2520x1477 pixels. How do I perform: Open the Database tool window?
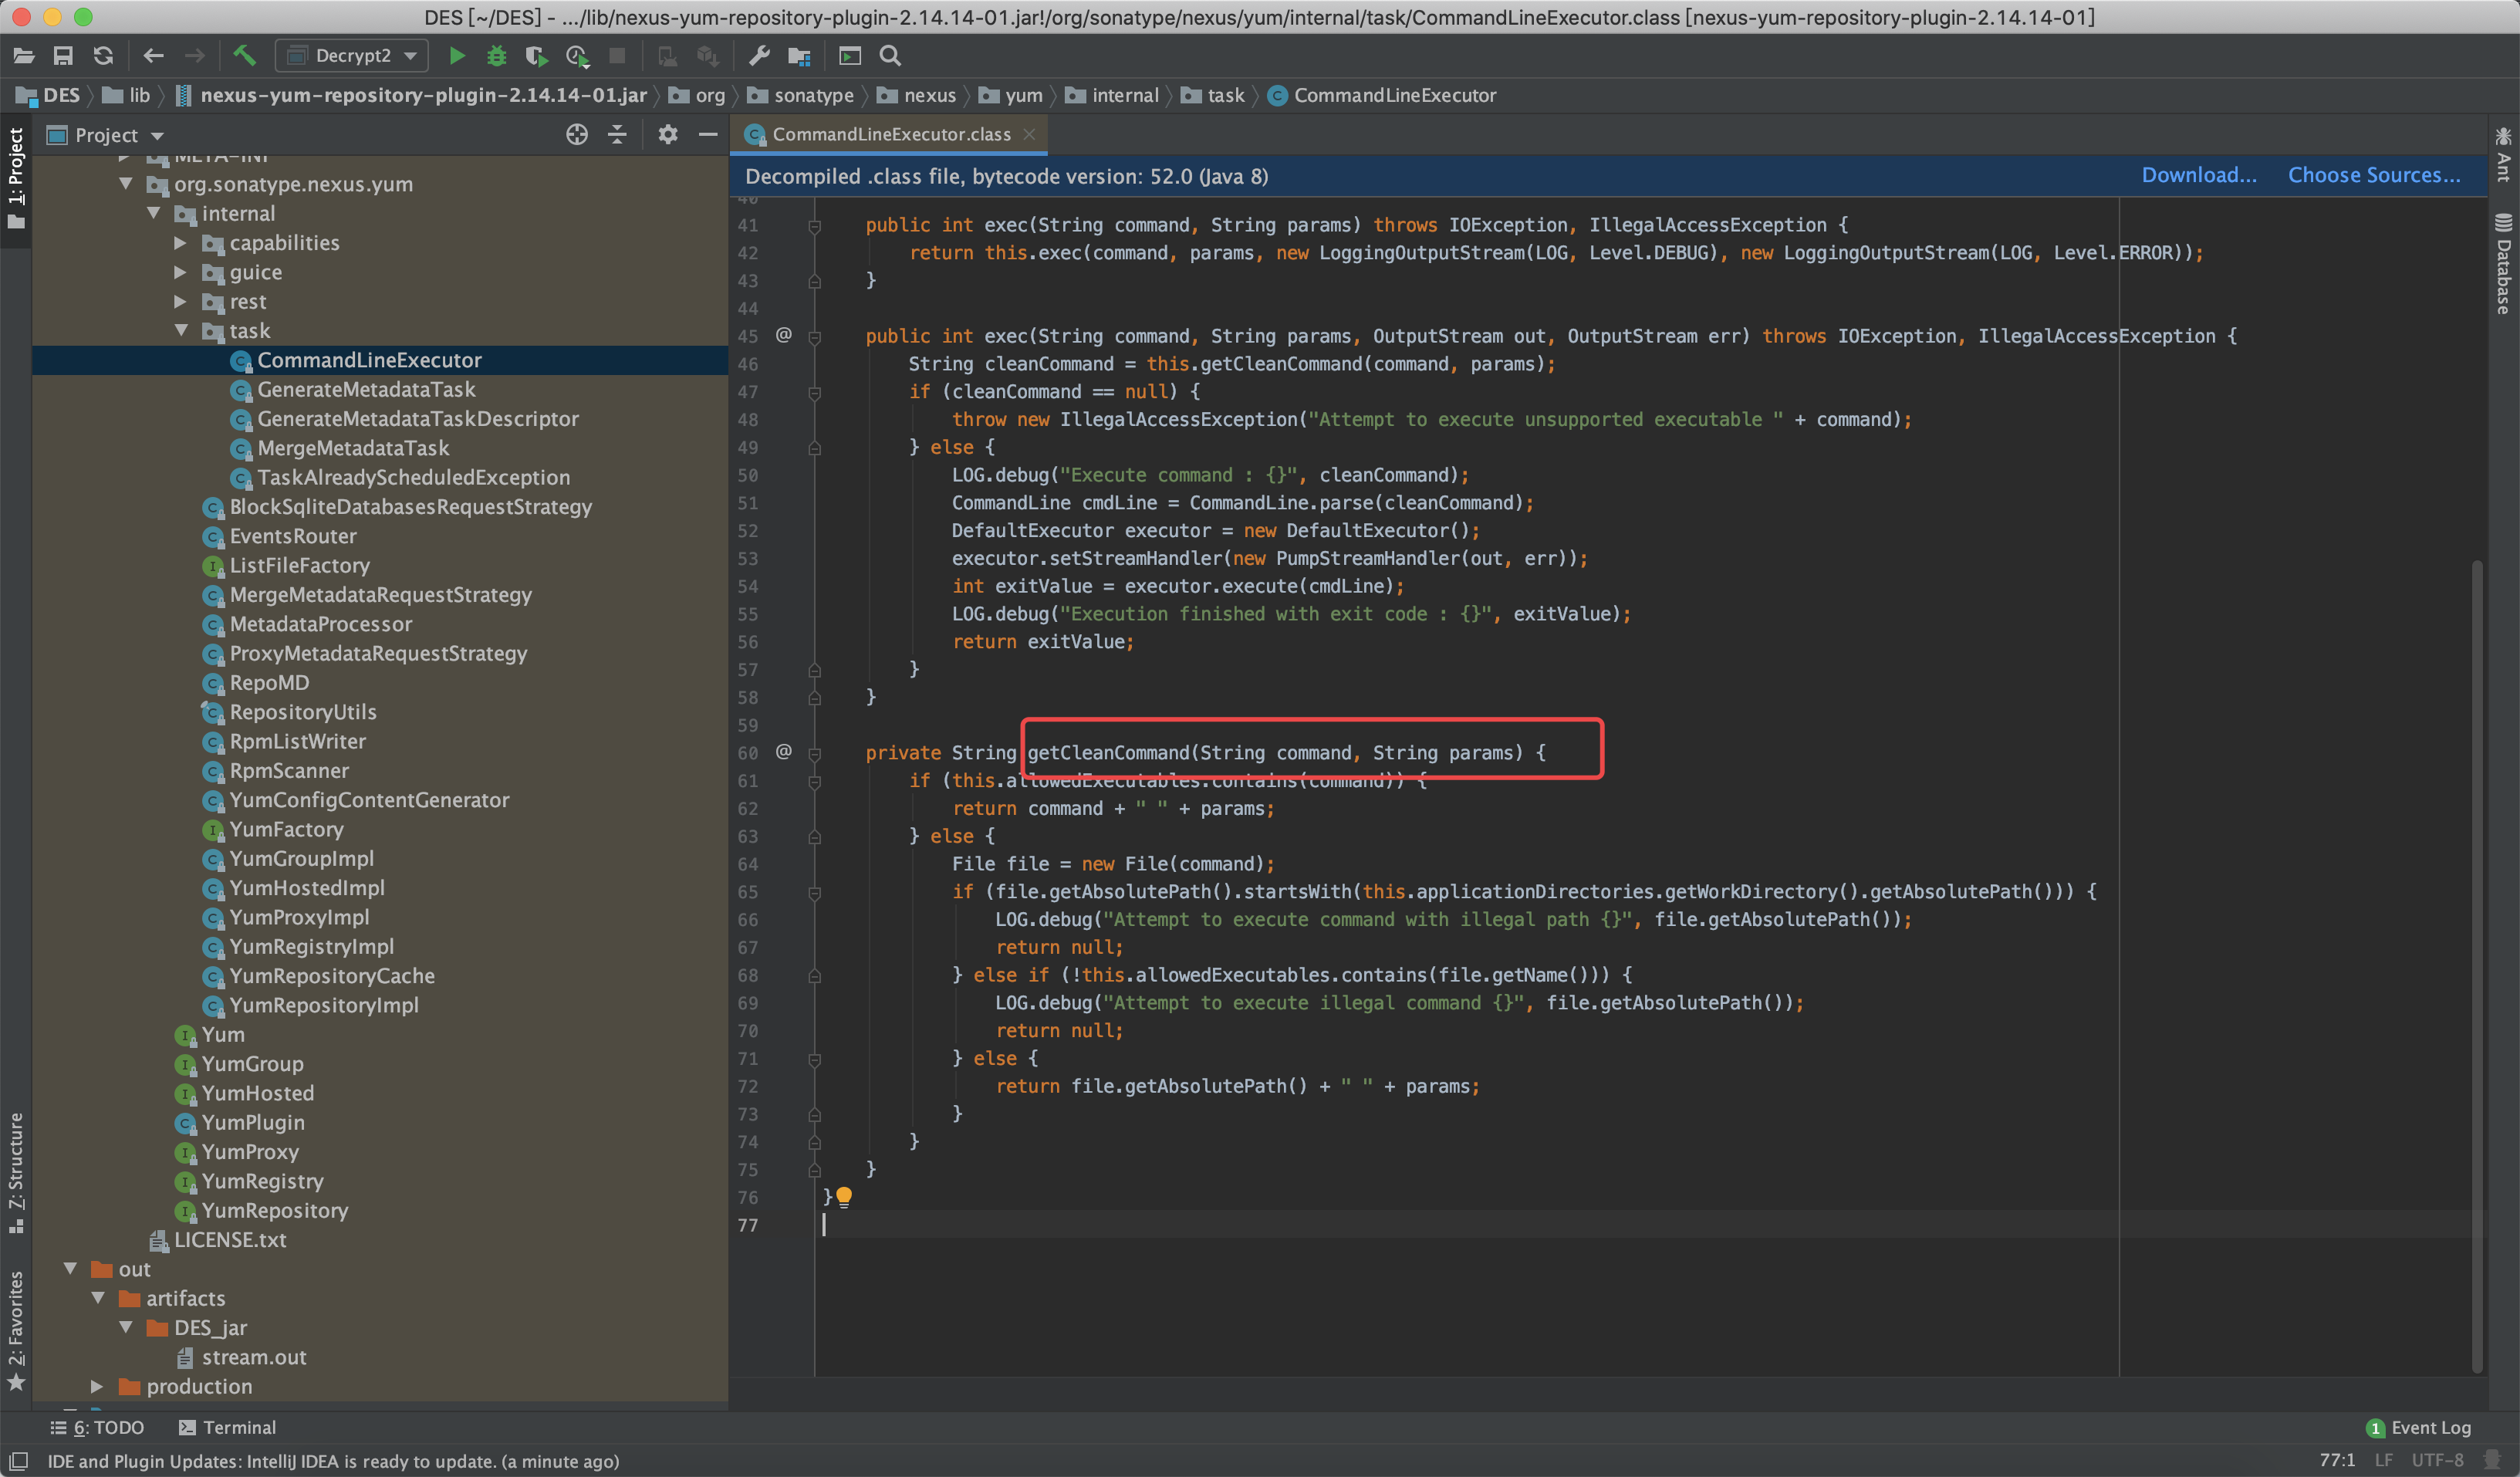[2503, 263]
